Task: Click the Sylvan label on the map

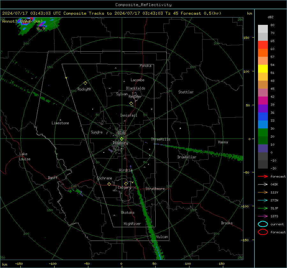Action: 122,94
